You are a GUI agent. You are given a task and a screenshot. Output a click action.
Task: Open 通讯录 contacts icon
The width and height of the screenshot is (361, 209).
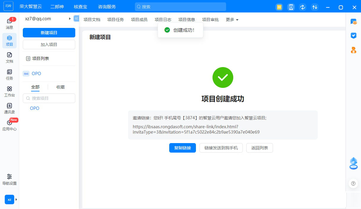[x=9, y=108]
